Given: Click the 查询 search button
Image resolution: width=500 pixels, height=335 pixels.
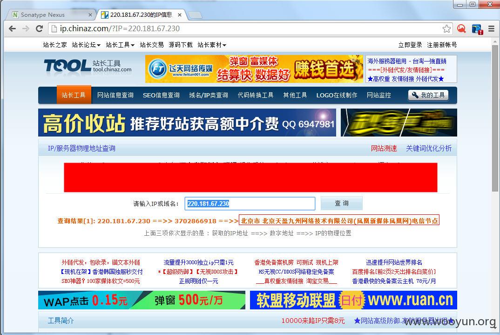Looking at the screenshot, I should 342,203.
